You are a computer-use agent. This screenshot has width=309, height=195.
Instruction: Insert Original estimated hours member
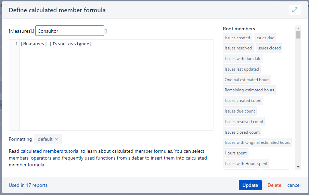pos(247,80)
